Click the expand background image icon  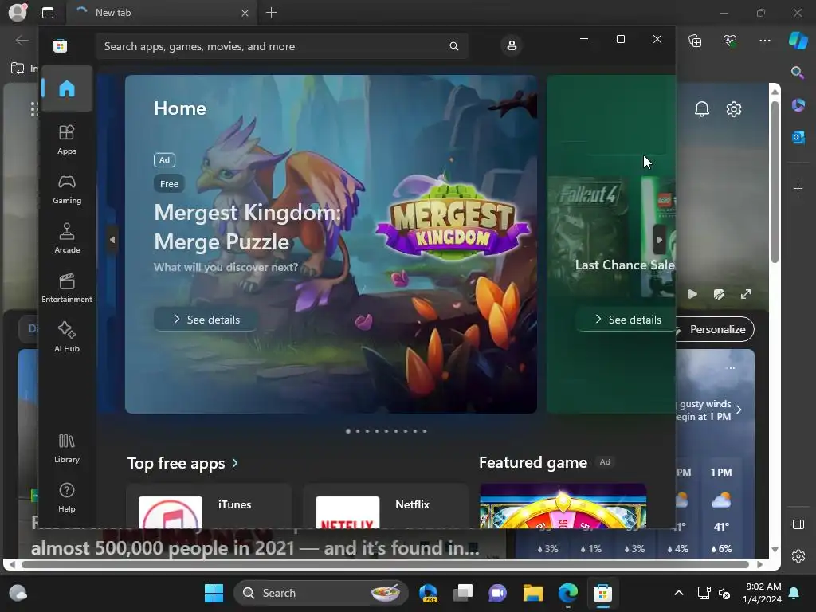click(746, 294)
